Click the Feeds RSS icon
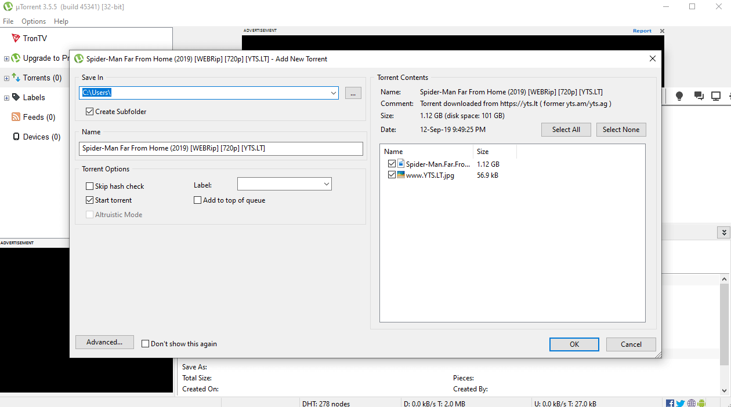The width and height of the screenshot is (731, 407). [16, 117]
